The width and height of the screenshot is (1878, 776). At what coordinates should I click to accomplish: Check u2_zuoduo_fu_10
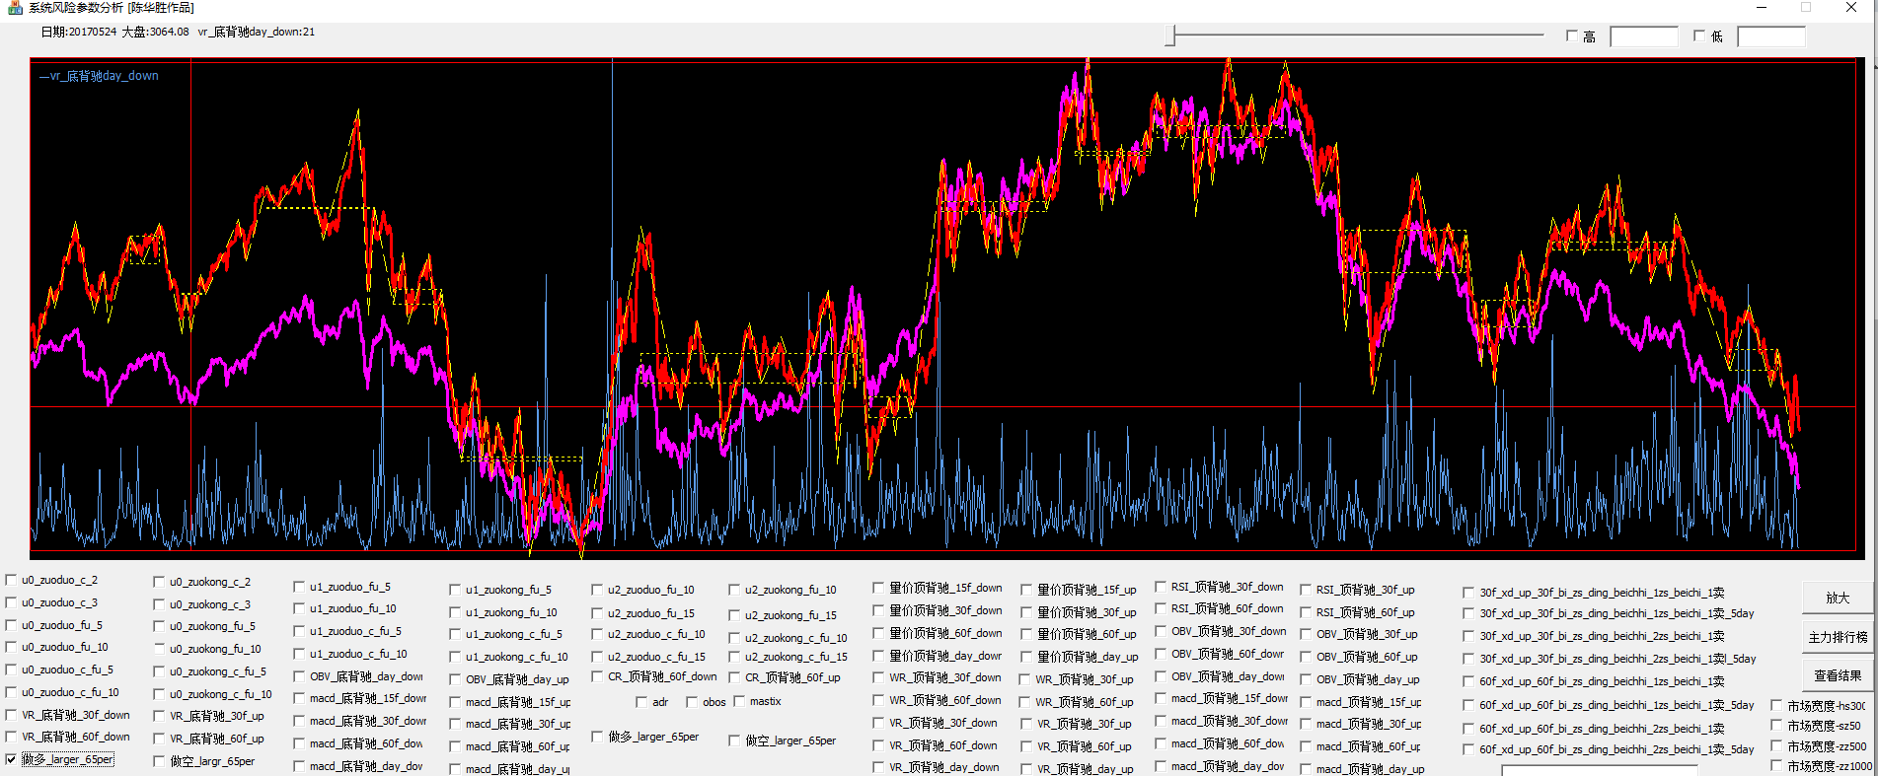[x=597, y=590]
